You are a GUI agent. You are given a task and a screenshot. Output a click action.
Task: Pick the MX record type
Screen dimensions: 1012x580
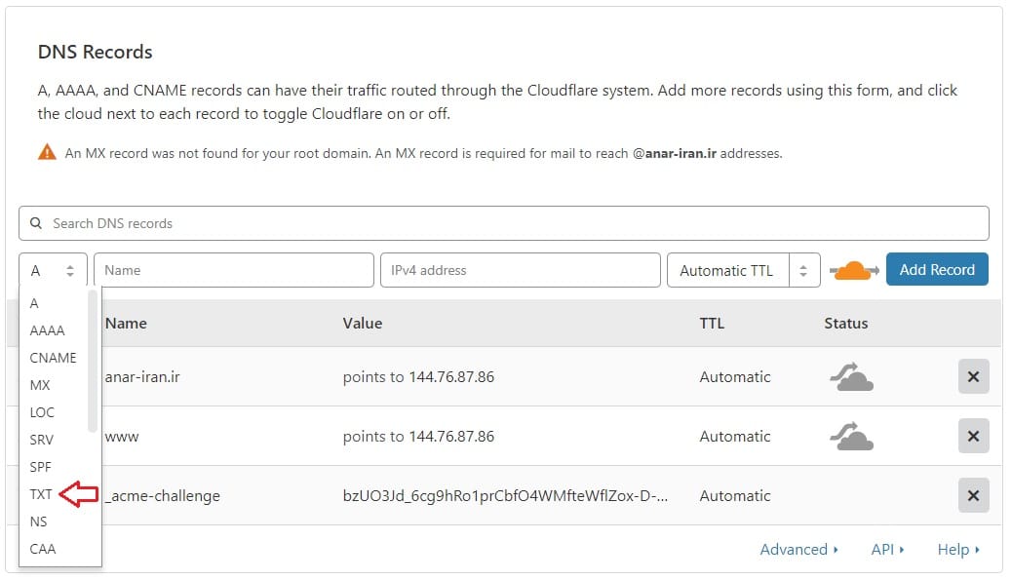pyautogui.click(x=40, y=385)
